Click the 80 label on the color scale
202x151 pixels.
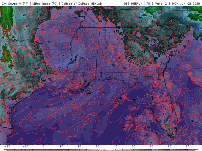(x=188, y=146)
